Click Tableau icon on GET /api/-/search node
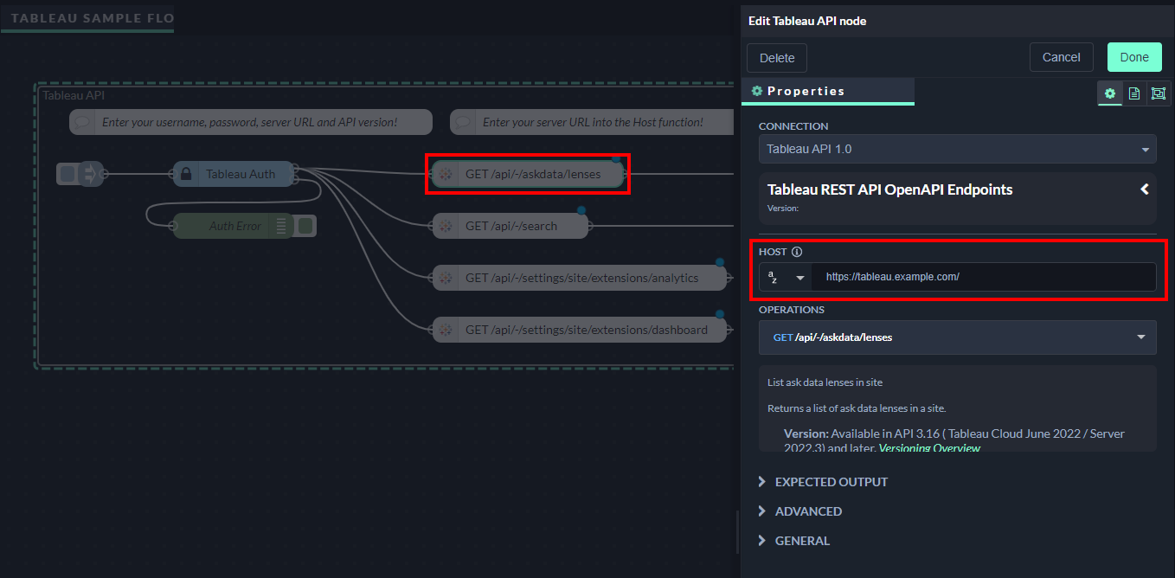The image size is (1175, 578). click(445, 226)
